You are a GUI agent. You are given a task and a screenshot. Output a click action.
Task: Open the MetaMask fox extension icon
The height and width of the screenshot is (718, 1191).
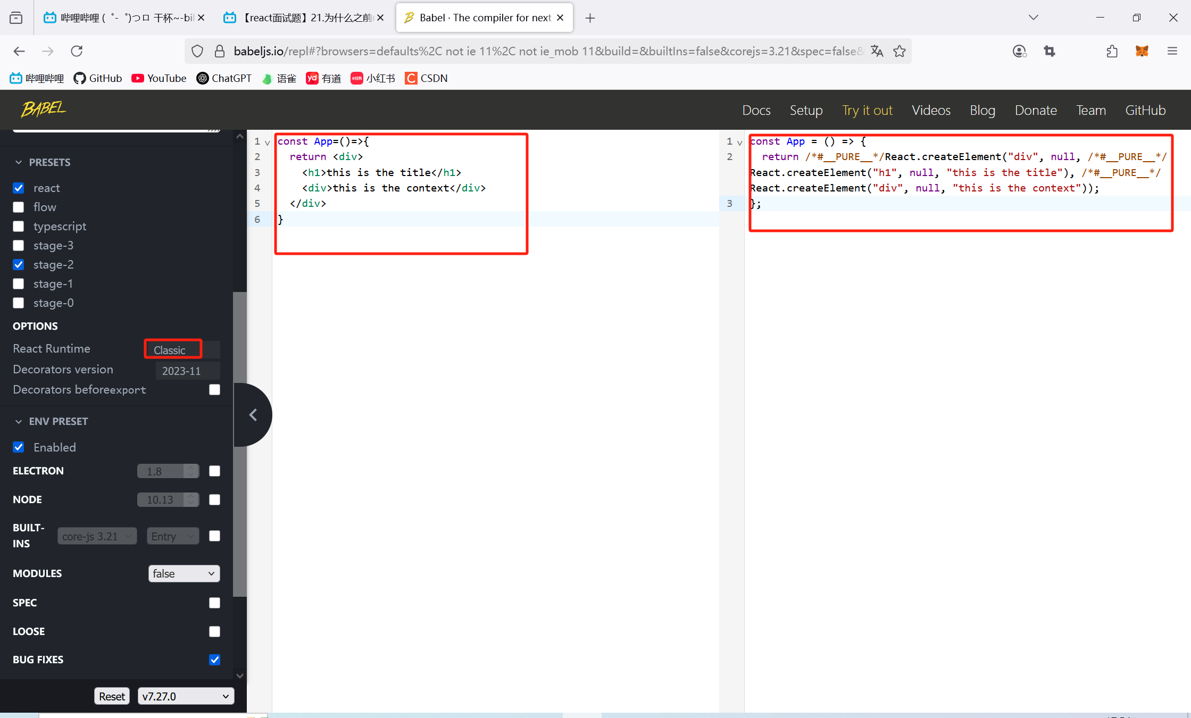tap(1142, 51)
